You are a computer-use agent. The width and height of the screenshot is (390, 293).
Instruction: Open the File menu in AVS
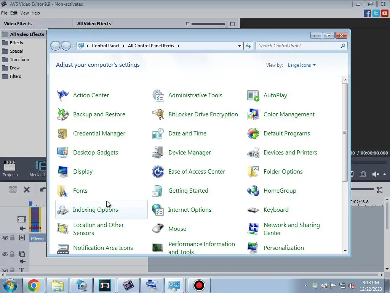[4, 13]
